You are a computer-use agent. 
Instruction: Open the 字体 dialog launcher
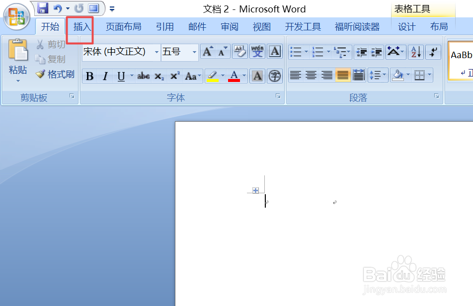[x=278, y=96]
